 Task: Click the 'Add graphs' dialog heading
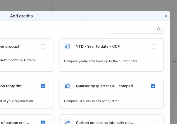tap(21, 16)
